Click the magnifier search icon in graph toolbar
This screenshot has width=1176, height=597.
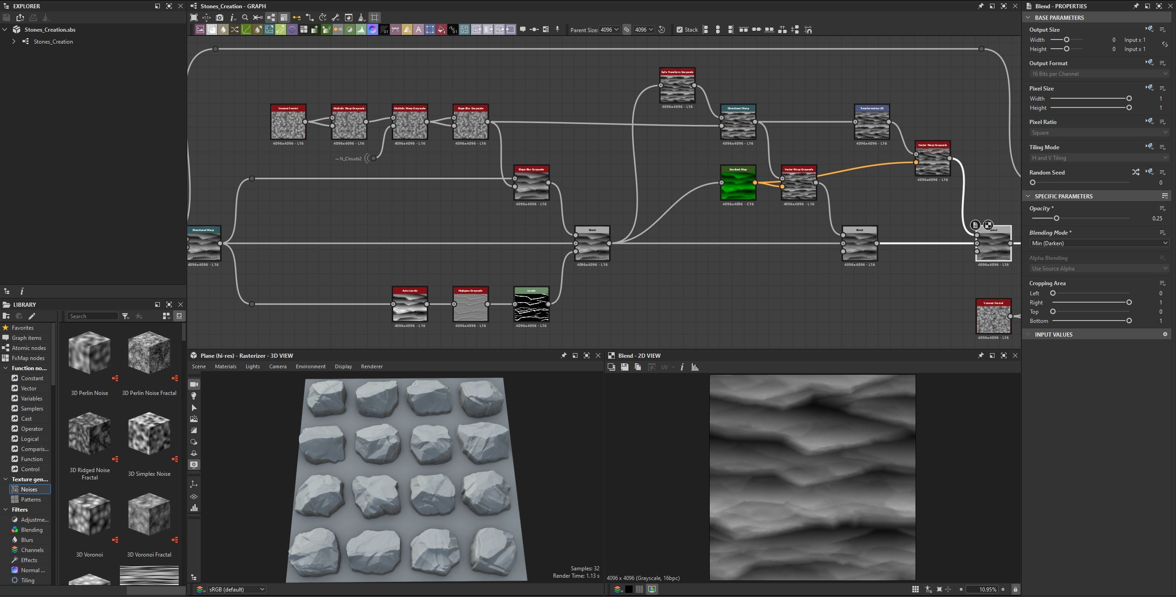click(x=245, y=17)
